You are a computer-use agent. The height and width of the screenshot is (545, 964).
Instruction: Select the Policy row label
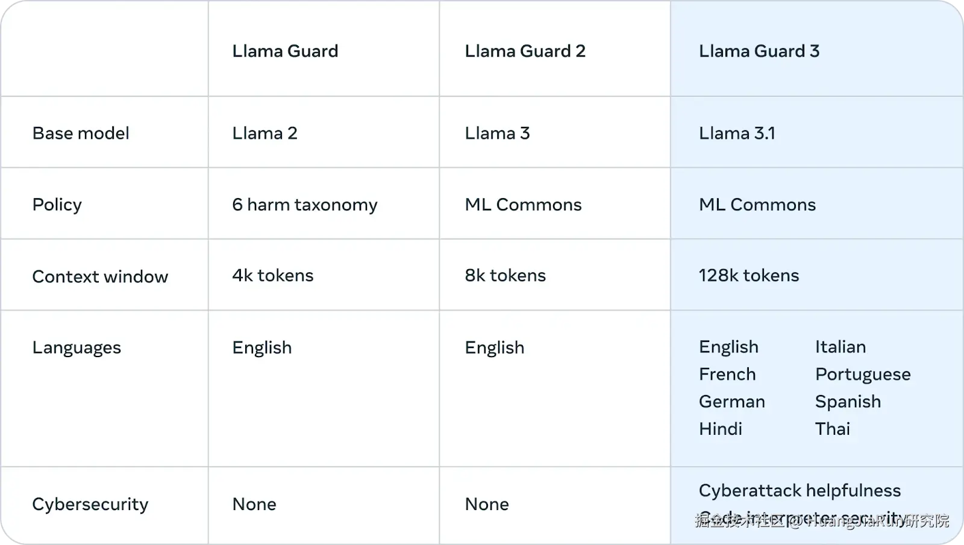(x=57, y=205)
